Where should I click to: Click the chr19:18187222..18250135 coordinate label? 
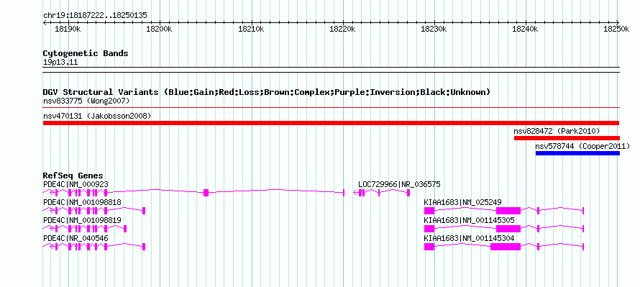click(95, 16)
